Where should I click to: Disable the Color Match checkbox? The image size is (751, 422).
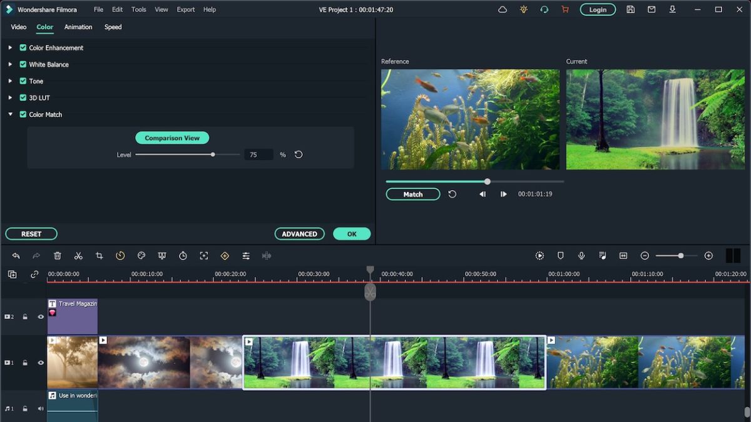pos(23,114)
